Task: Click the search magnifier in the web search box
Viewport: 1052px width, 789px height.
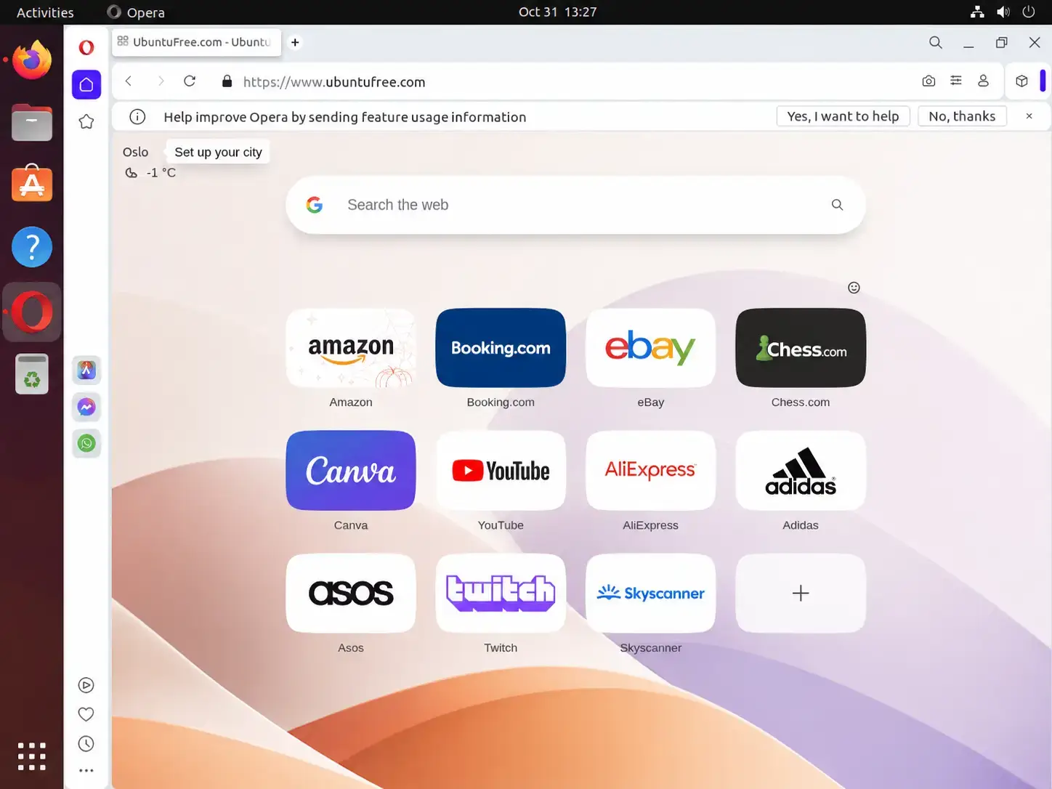Action: 837,205
